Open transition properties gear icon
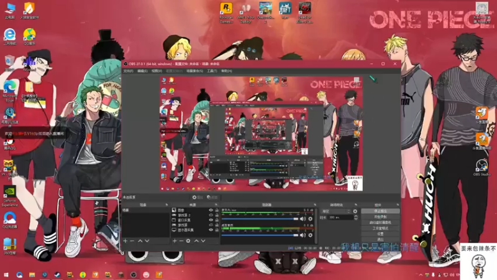The image size is (497, 280). tap(355, 211)
